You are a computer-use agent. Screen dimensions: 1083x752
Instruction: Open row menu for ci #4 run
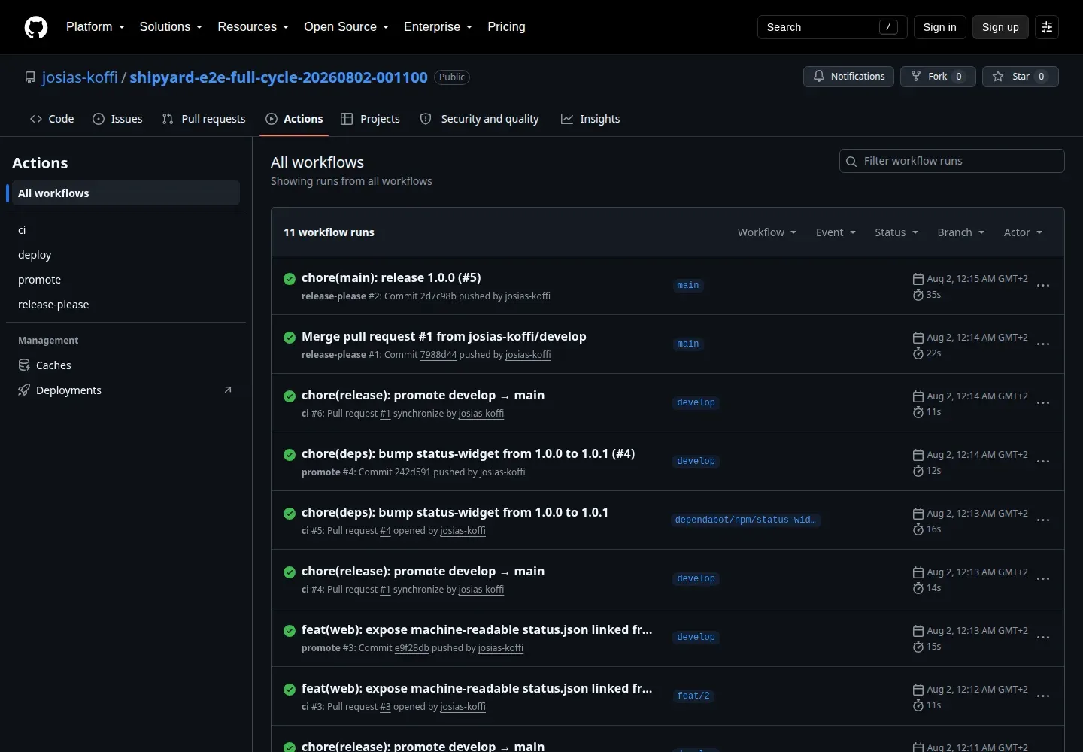click(x=1043, y=579)
